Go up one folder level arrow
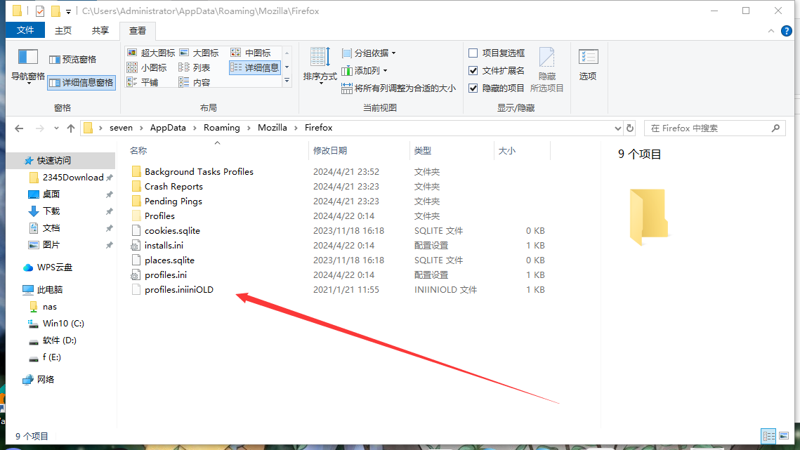 [71, 128]
